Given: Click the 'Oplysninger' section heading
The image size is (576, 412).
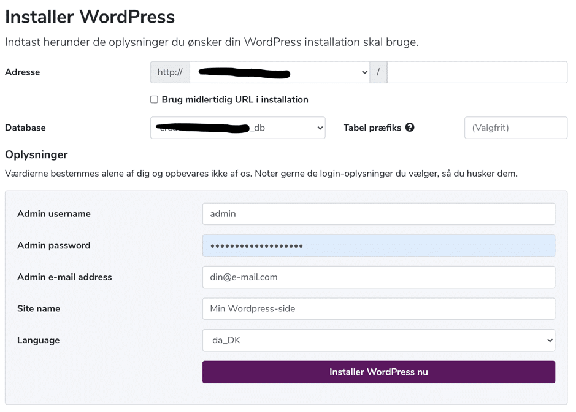Looking at the screenshot, I should click(36, 154).
